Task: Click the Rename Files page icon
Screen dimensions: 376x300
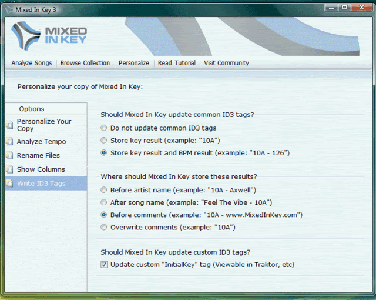Action: (x=9, y=155)
